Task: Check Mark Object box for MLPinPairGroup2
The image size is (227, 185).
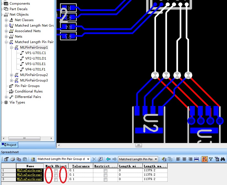Action: click(56, 179)
